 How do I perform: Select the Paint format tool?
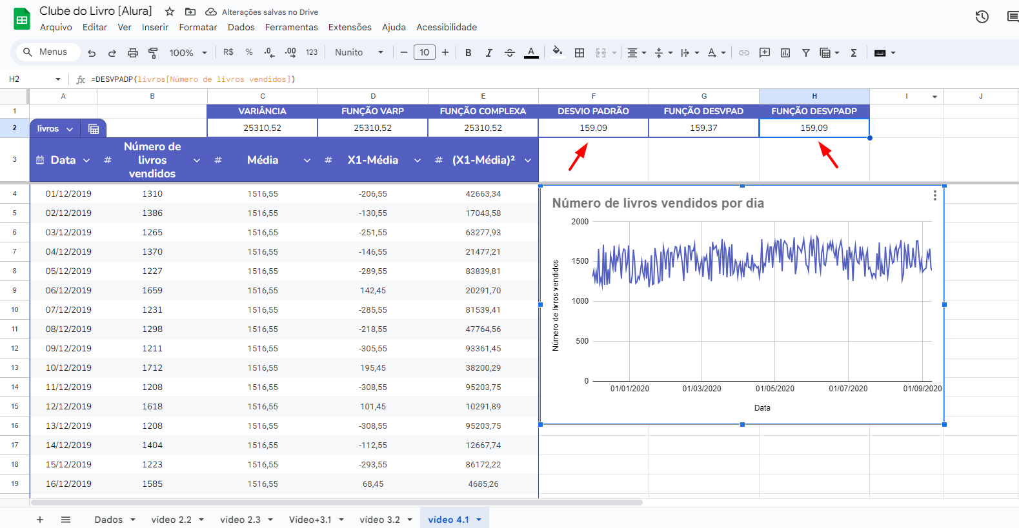click(153, 53)
